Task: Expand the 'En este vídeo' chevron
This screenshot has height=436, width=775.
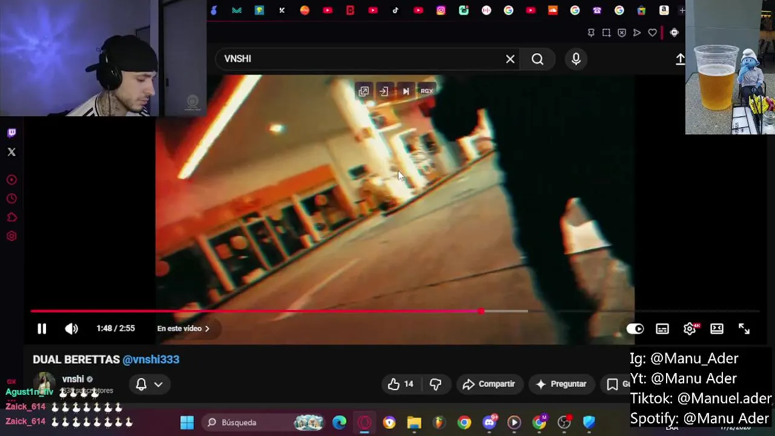Action: pyautogui.click(x=207, y=329)
